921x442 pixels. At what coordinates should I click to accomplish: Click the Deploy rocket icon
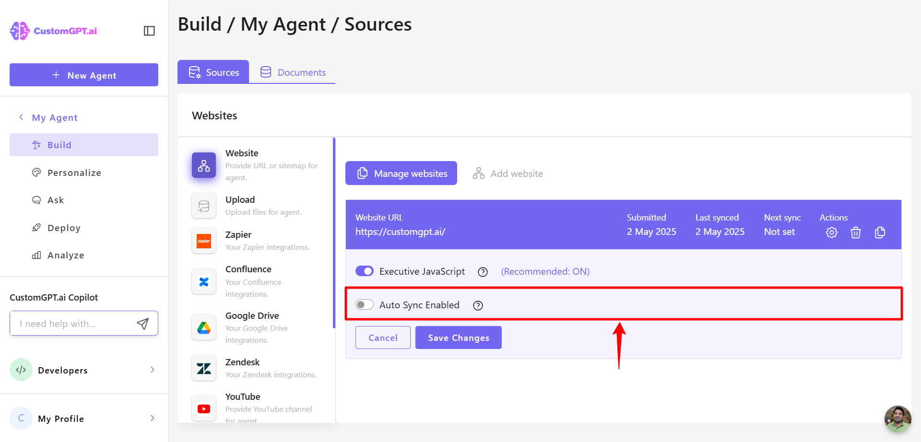click(36, 227)
